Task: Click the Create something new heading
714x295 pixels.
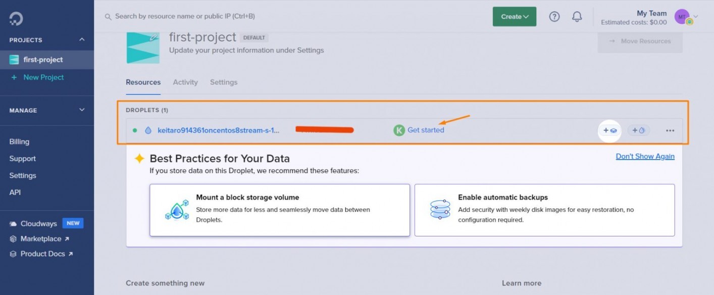Action: pyautogui.click(x=165, y=283)
